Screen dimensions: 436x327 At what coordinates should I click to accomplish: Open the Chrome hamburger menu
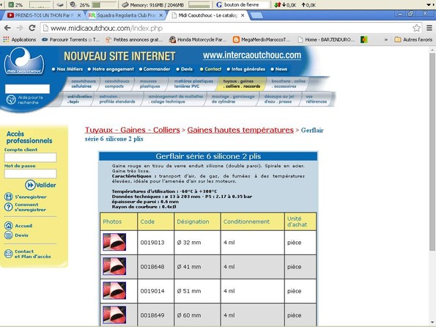[x=429, y=28]
